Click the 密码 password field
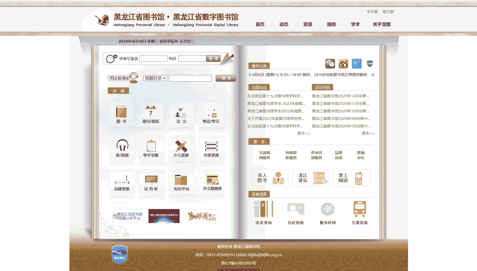This screenshot has width=477, height=271. point(192,58)
